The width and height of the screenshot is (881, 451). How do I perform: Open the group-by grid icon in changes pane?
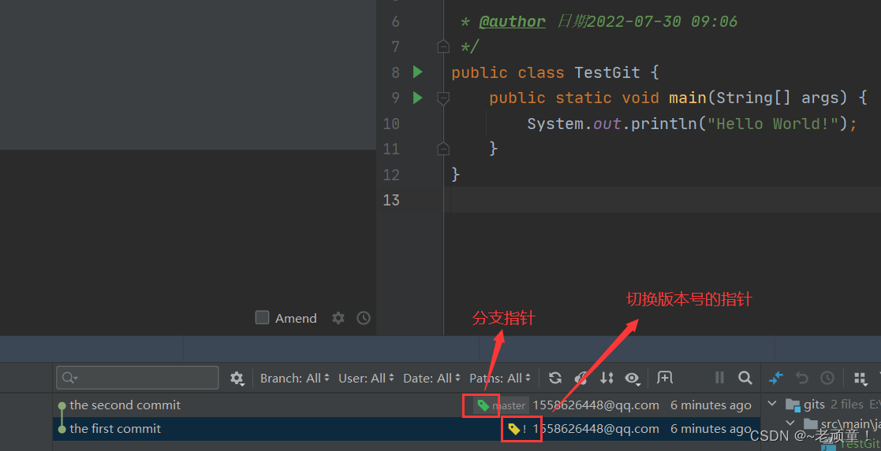pyautogui.click(x=860, y=378)
